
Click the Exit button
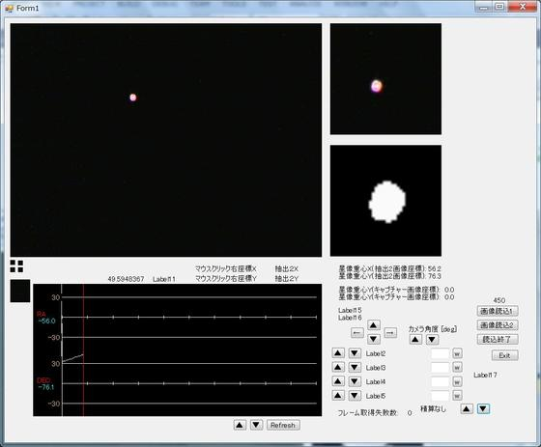[x=504, y=355]
